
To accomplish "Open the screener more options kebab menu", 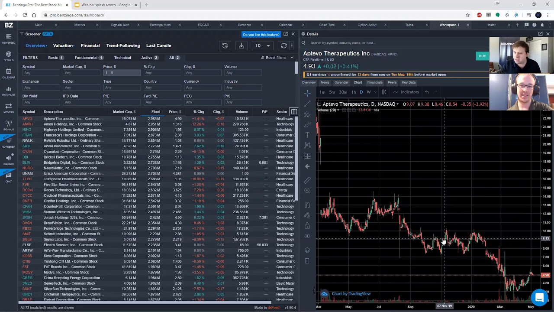I will pos(292,45).
